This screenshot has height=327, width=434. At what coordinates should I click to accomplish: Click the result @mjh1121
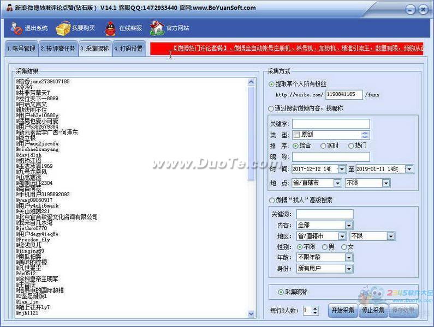27,313
